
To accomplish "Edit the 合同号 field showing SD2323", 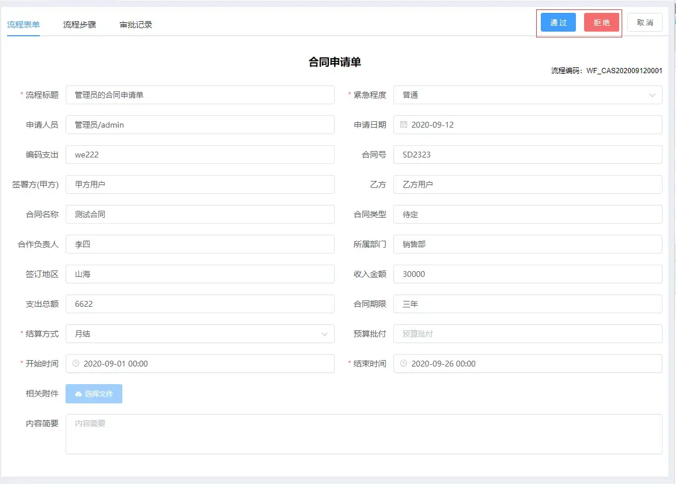I will [x=529, y=154].
